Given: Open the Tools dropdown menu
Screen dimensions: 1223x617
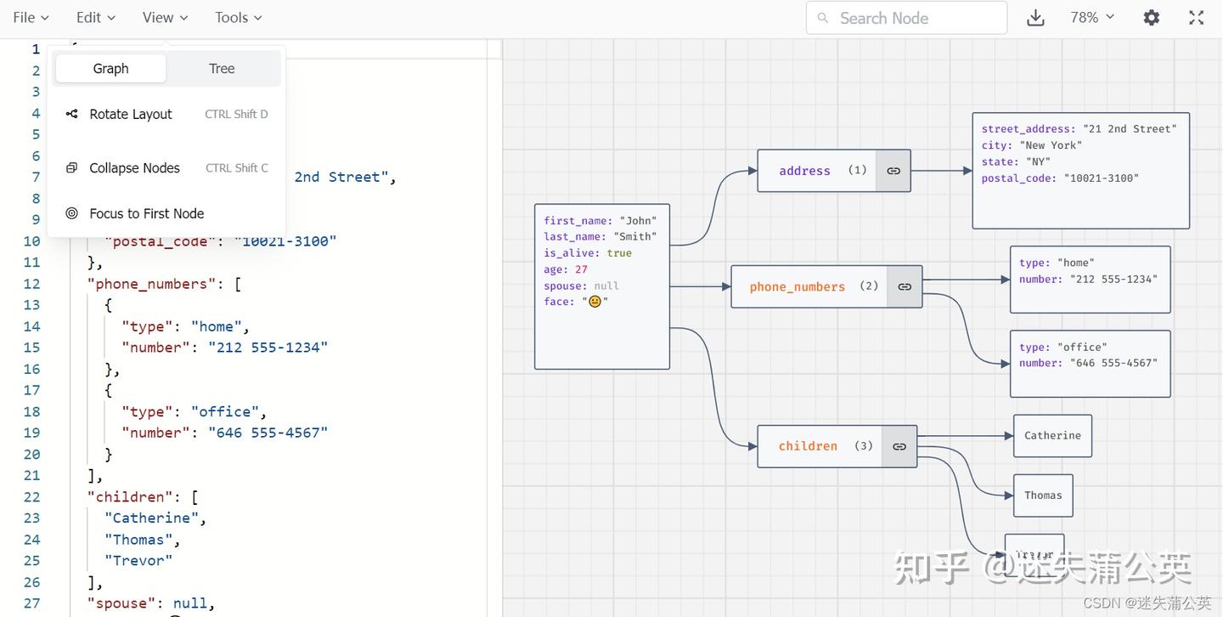Looking at the screenshot, I should [x=239, y=18].
